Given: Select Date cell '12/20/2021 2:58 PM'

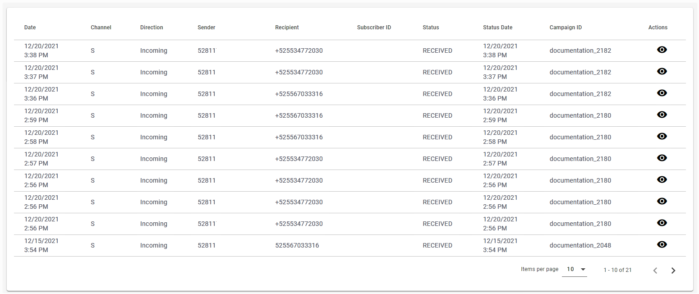Looking at the screenshot, I should (x=41, y=137).
